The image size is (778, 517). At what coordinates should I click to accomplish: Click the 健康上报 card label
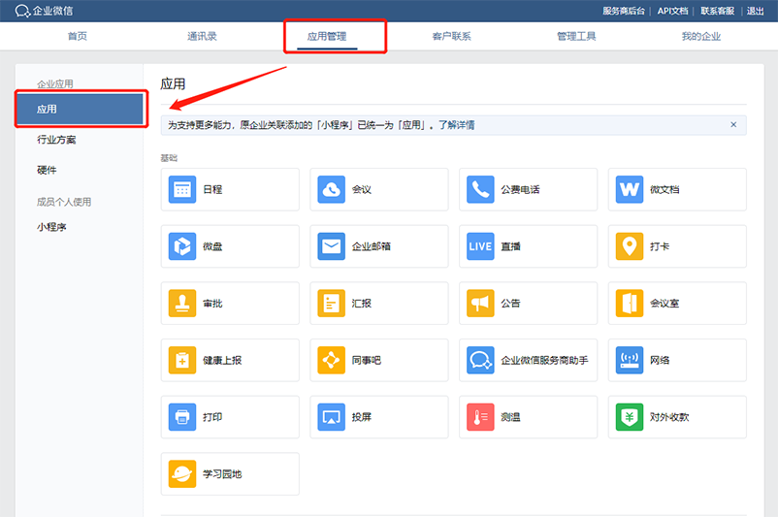pyautogui.click(x=222, y=360)
